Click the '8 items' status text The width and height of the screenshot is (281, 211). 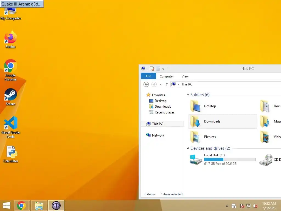(150, 194)
